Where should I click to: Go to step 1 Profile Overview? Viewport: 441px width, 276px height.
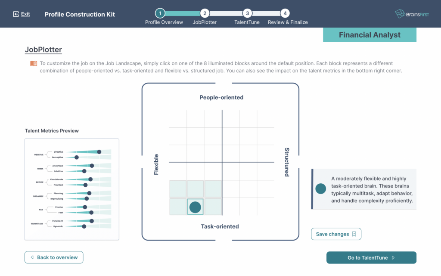pyautogui.click(x=160, y=13)
